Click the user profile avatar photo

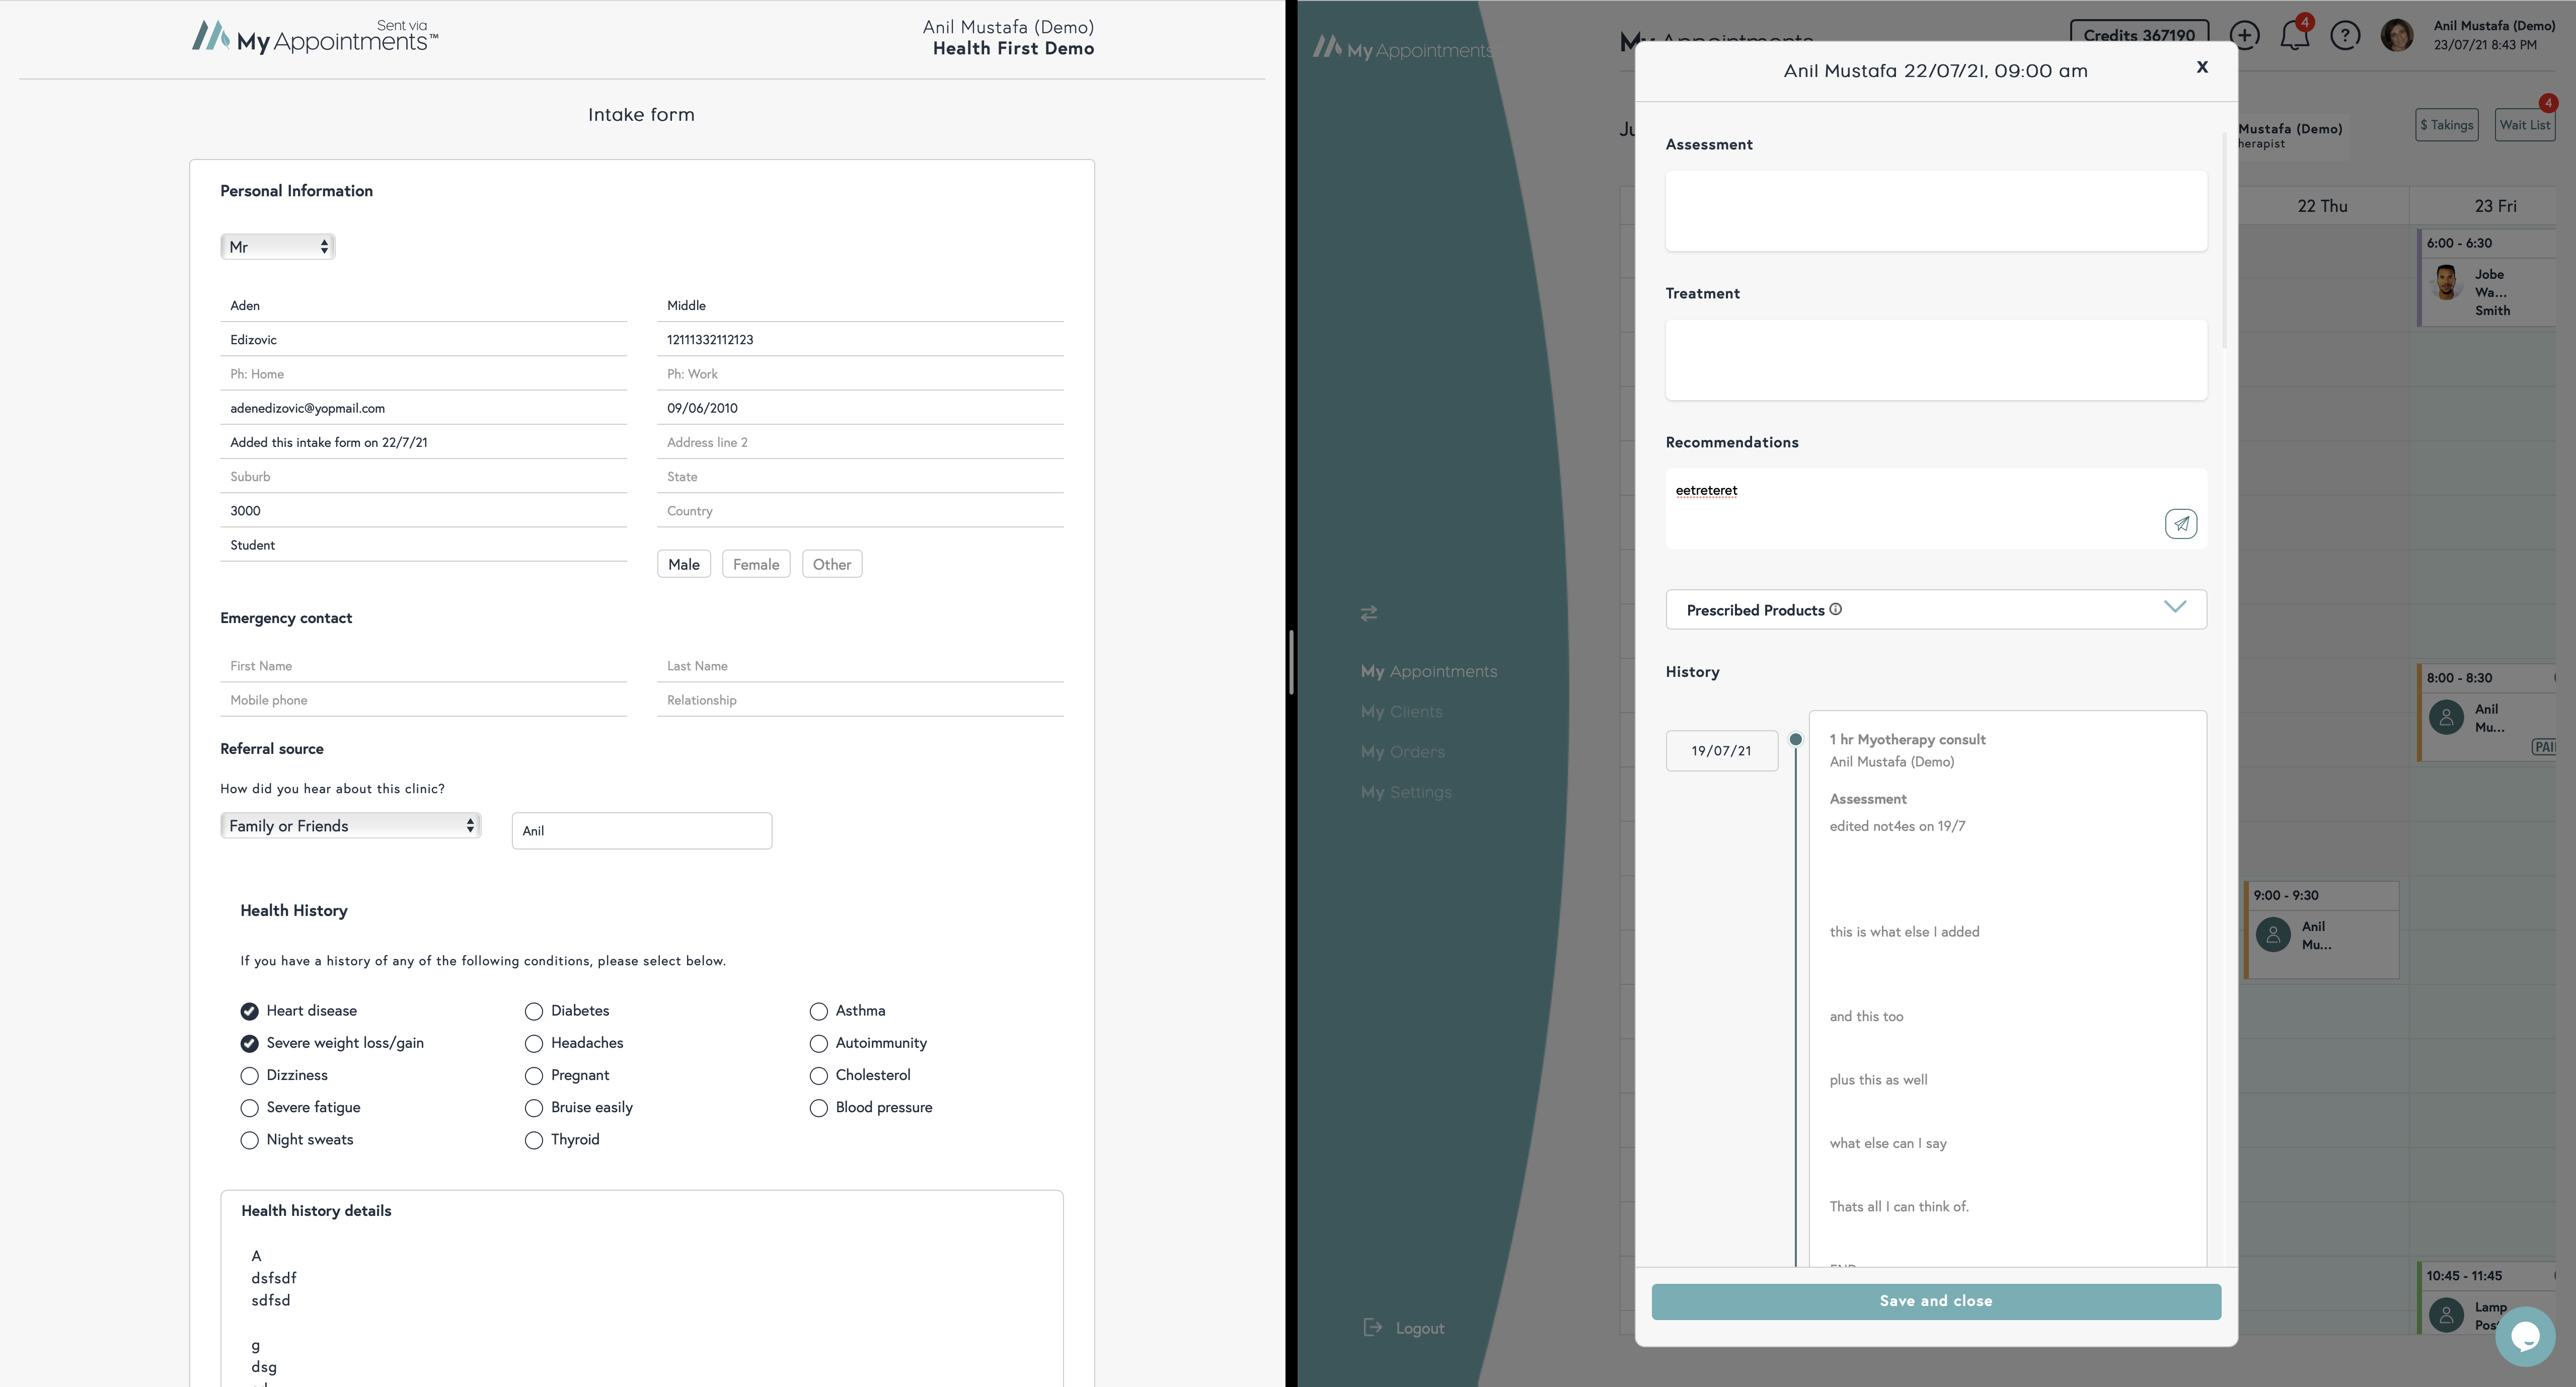(2396, 36)
